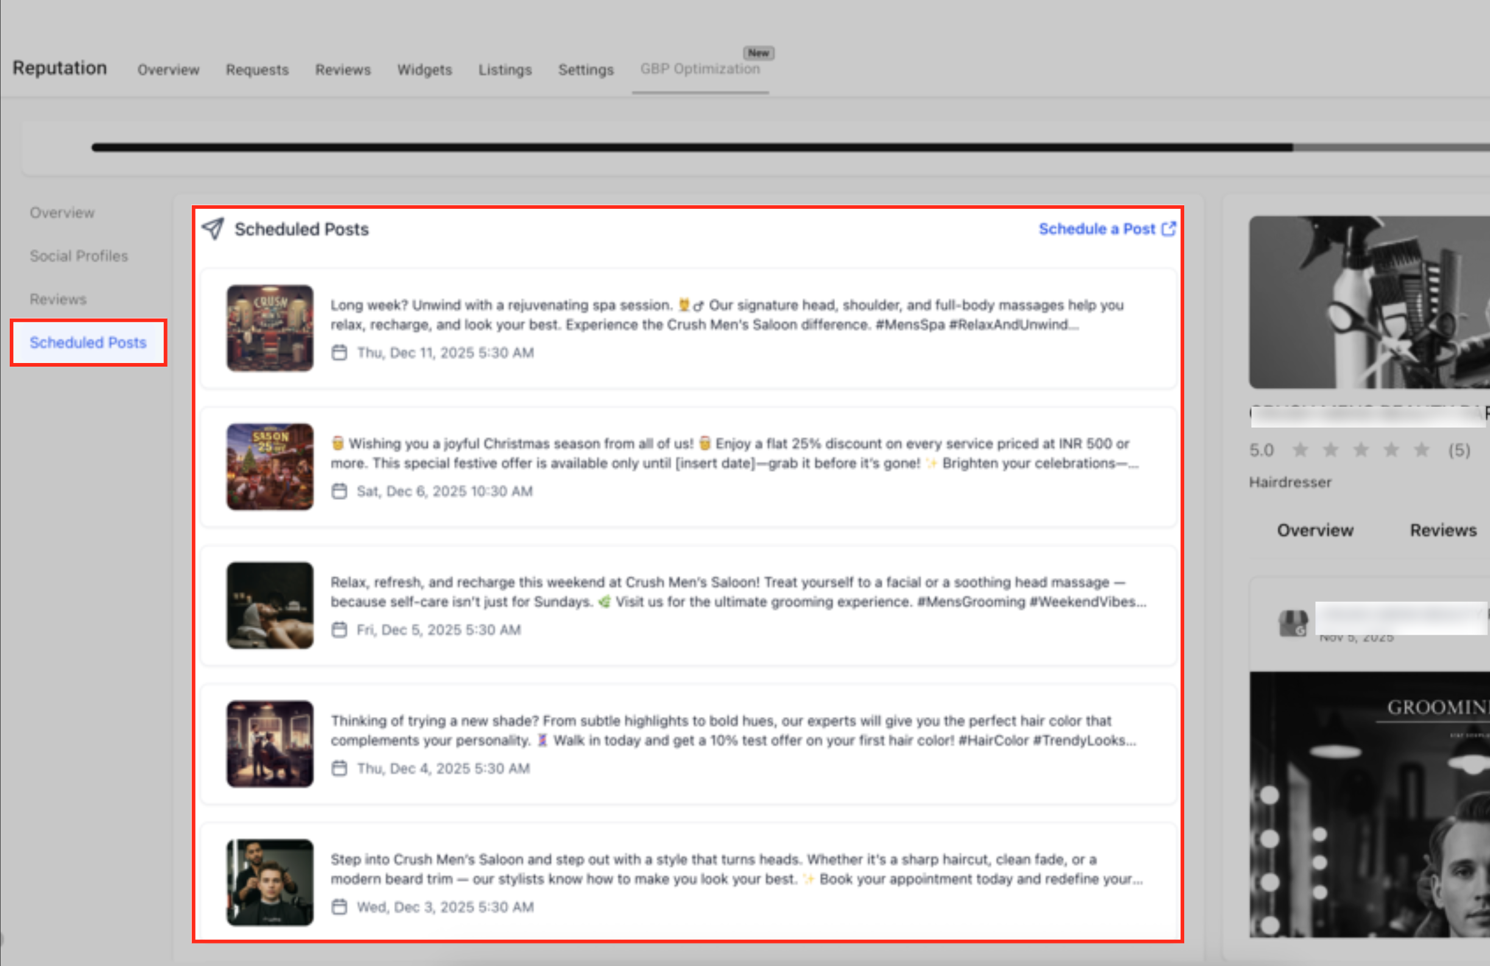Click calendar icon for Thu, Dec 4 post
1490x966 pixels.
tap(339, 768)
